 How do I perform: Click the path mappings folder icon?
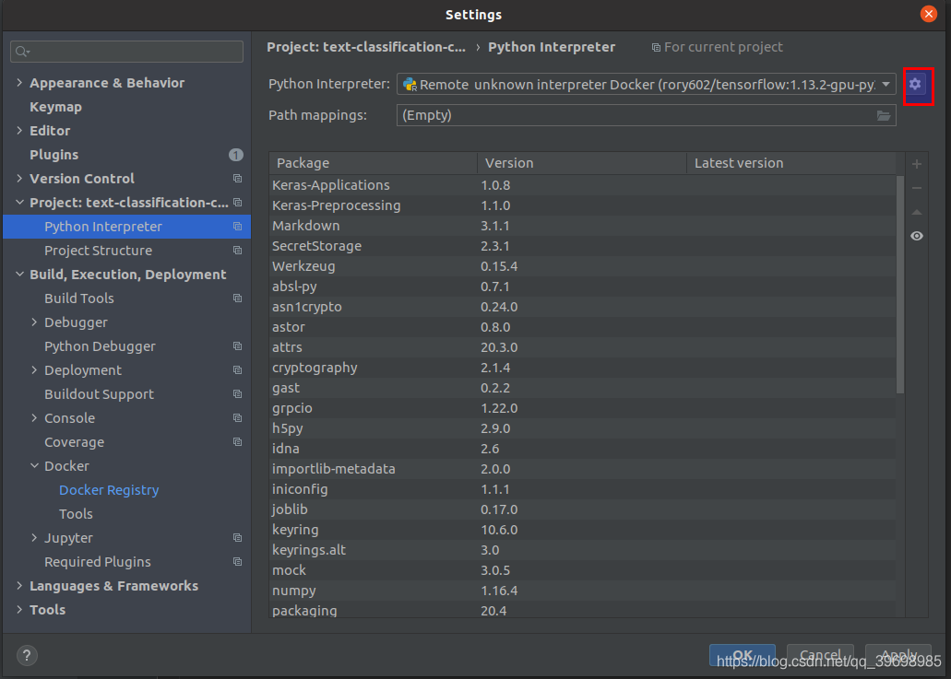[884, 115]
